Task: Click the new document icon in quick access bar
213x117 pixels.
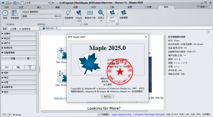Action: [x=8, y=3]
